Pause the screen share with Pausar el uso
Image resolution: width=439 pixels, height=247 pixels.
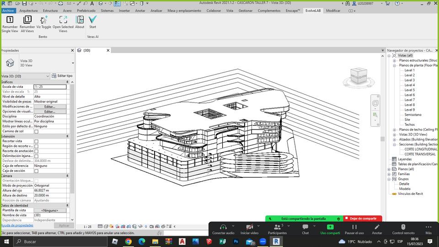354,229
